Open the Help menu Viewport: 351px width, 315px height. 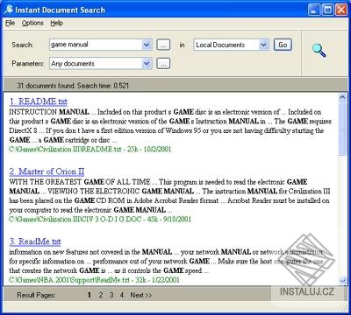pos(56,23)
